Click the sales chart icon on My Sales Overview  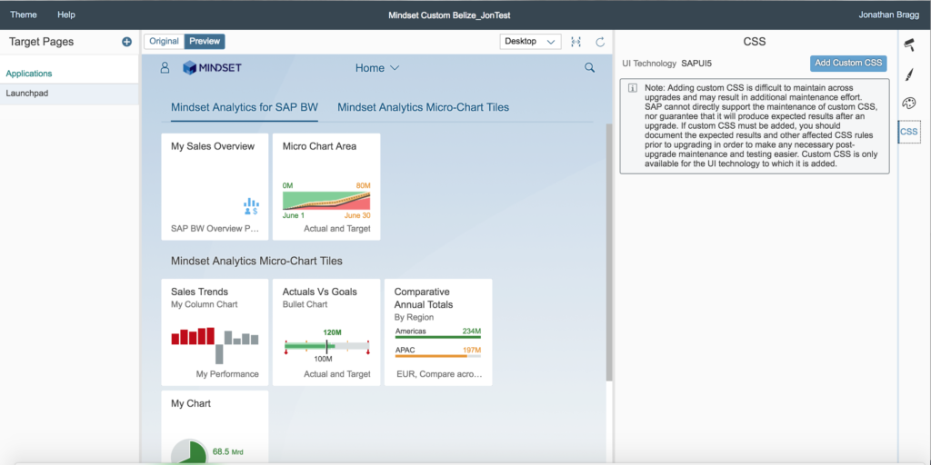coord(251,206)
